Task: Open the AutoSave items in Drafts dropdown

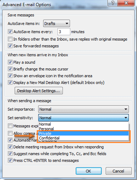Action: coord(57,23)
